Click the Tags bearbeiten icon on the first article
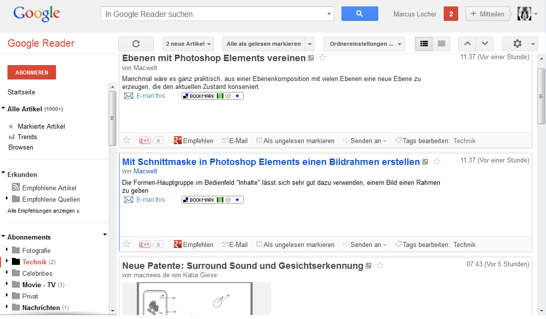The width and height of the screenshot is (546, 319). pos(398,141)
